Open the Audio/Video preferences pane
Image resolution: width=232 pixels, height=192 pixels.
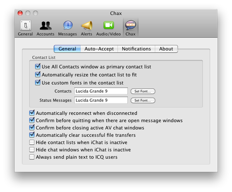click(x=108, y=28)
